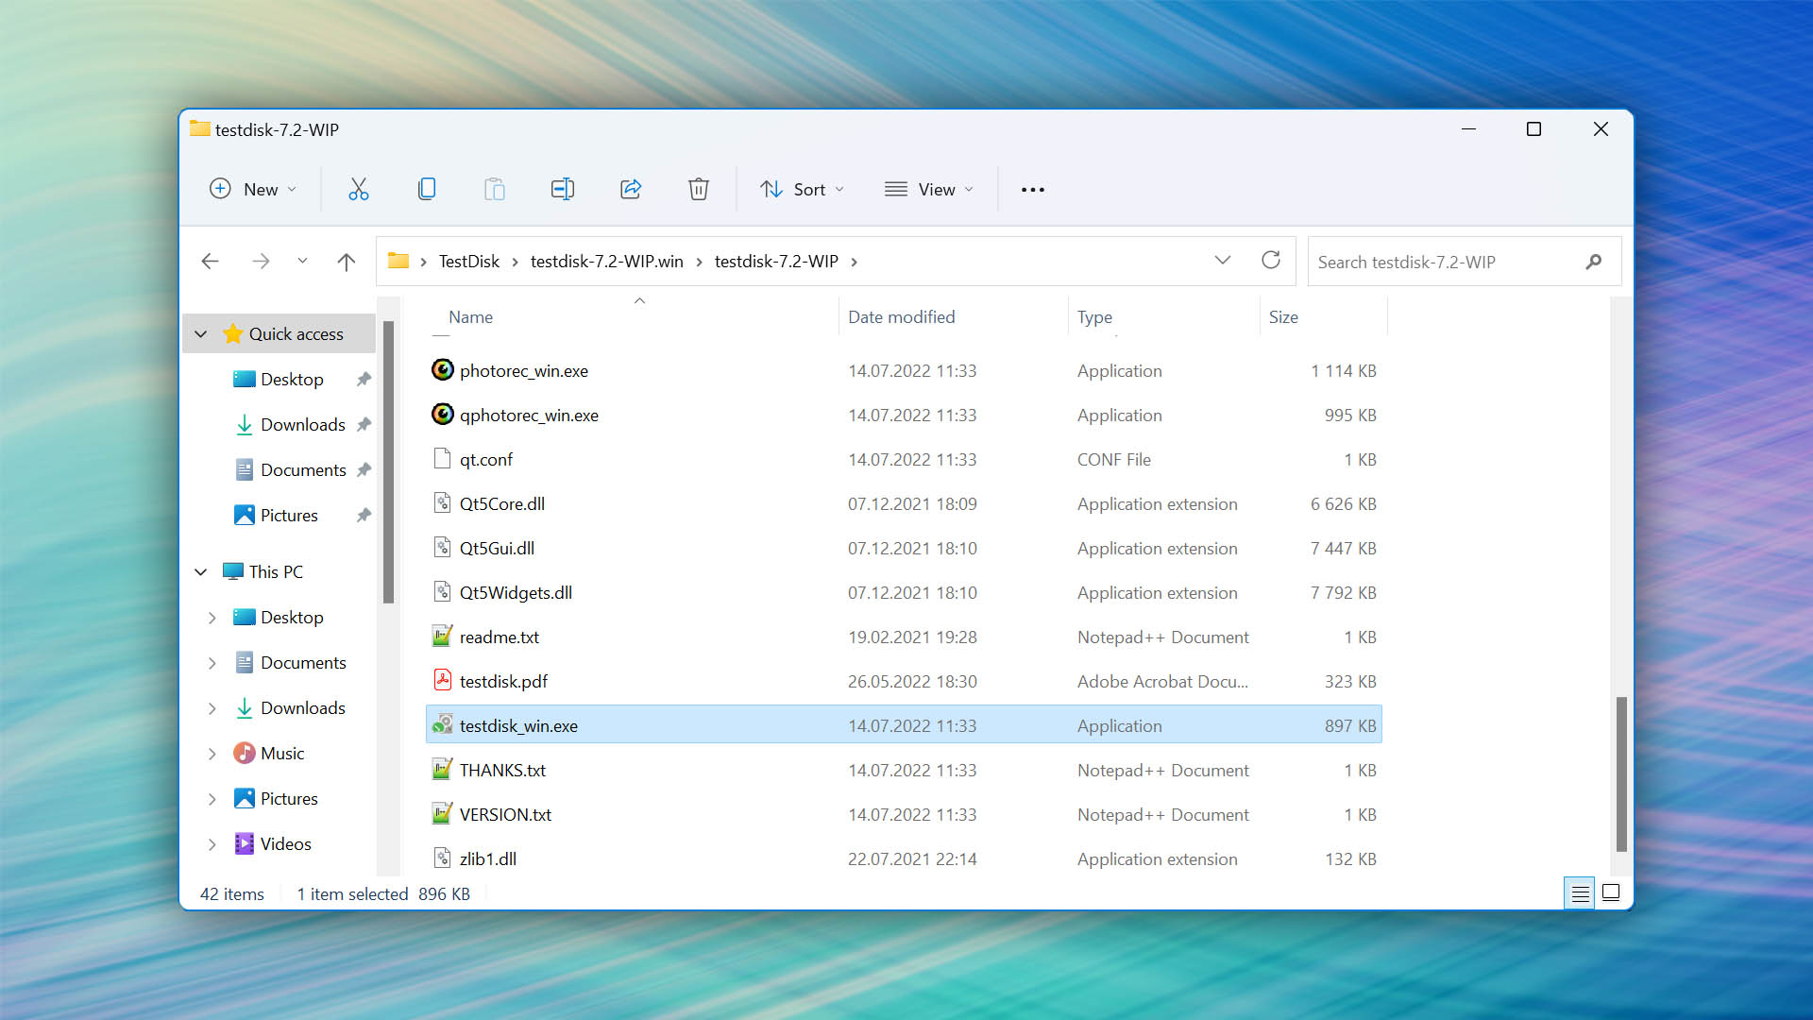This screenshot has width=1813, height=1020.
Task: Open the search magnifier icon
Action: [1594, 262]
